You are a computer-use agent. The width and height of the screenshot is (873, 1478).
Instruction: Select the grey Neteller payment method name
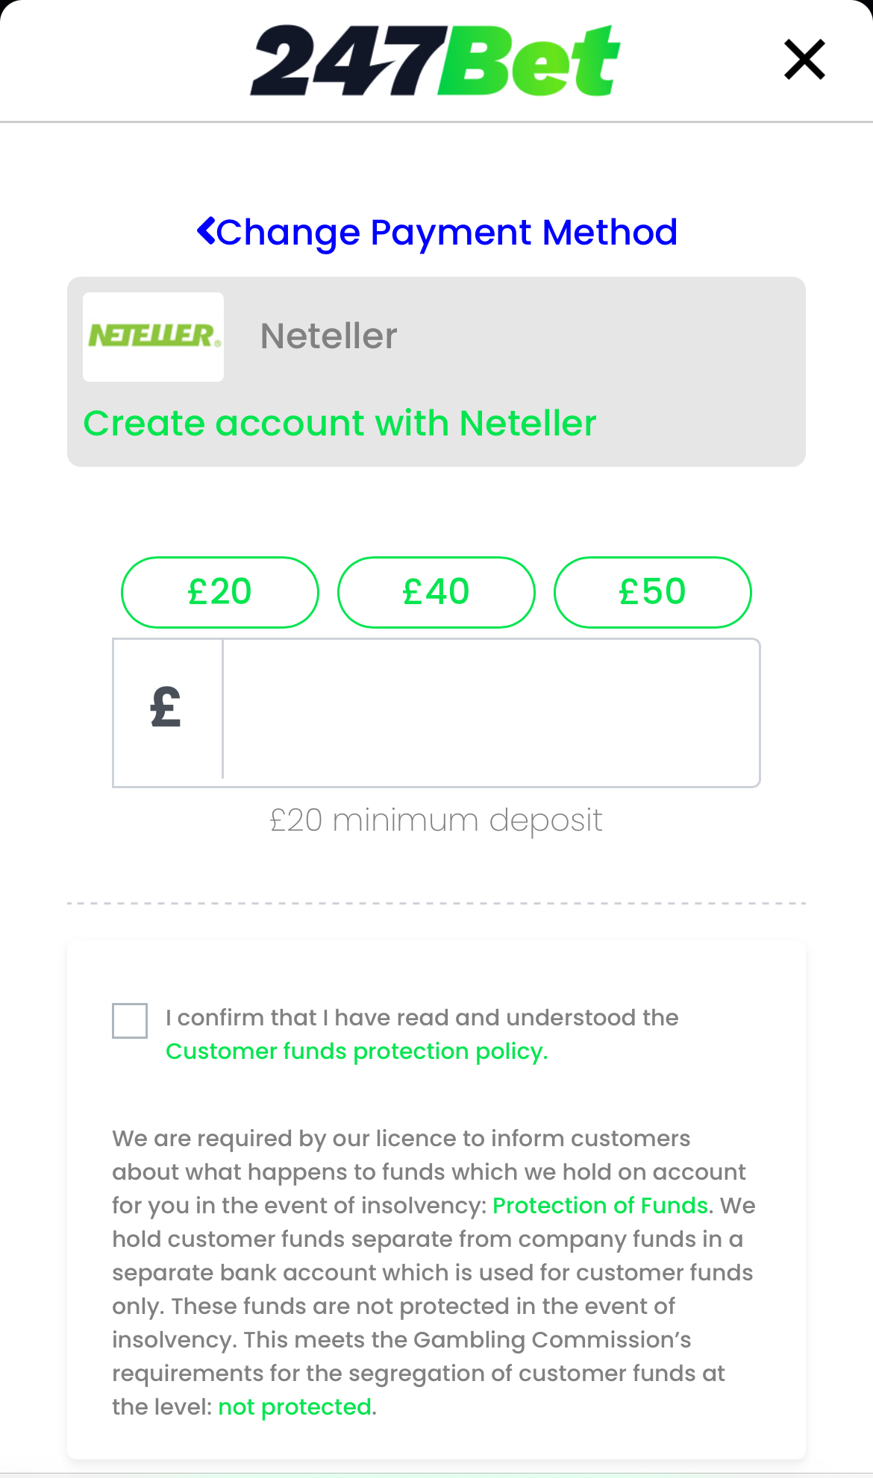click(x=328, y=336)
